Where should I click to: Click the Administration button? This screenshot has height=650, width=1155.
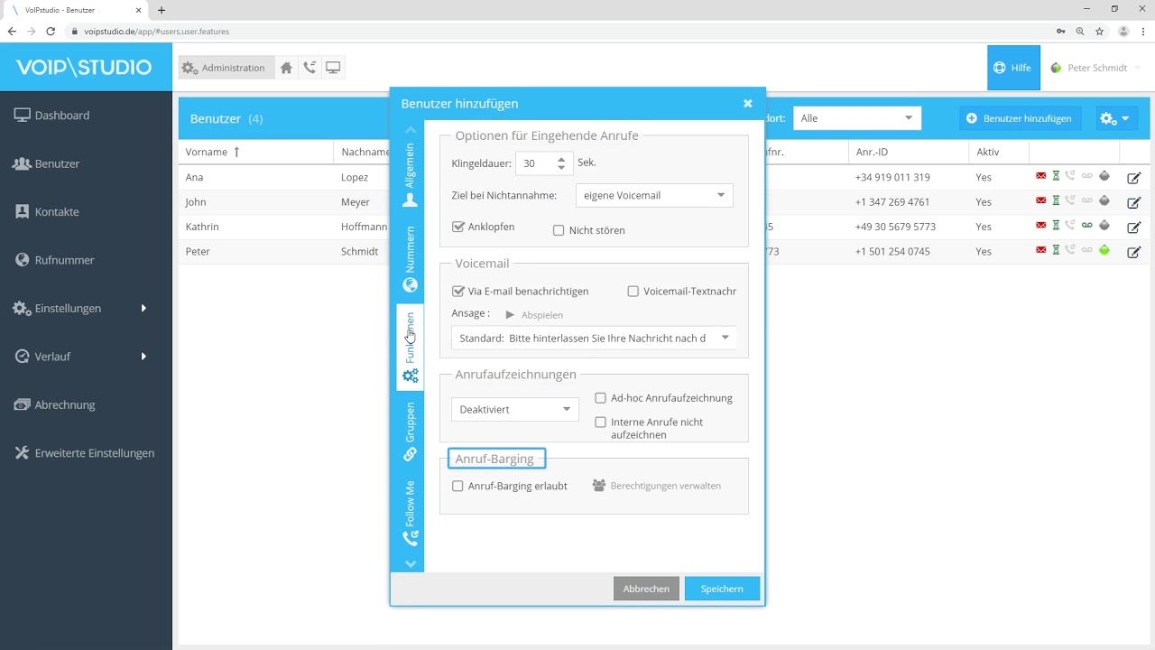pyautogui.click(x=226, y=68)
